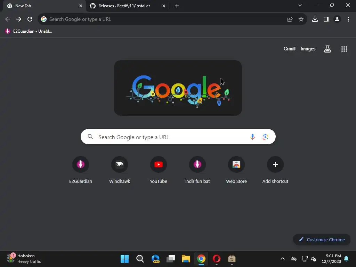Click the magnifier icon in the search box

click(x=90, y=137)
